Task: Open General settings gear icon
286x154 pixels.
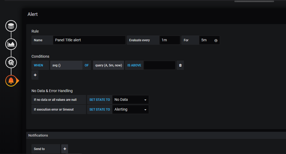Action: coord(11,62)
